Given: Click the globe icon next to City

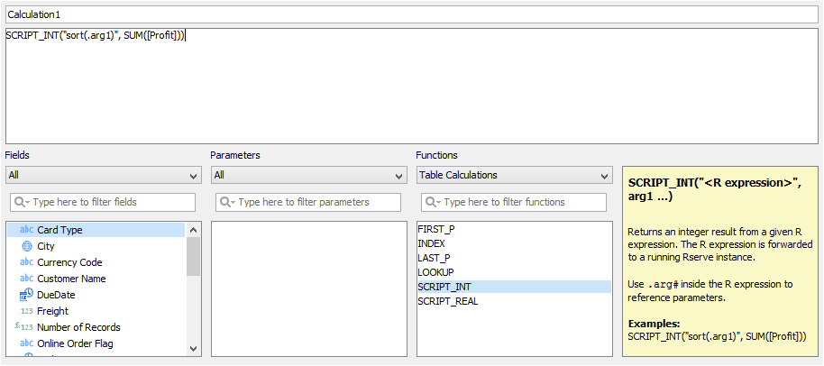Looking at the screenshot, I should [26, 246].
